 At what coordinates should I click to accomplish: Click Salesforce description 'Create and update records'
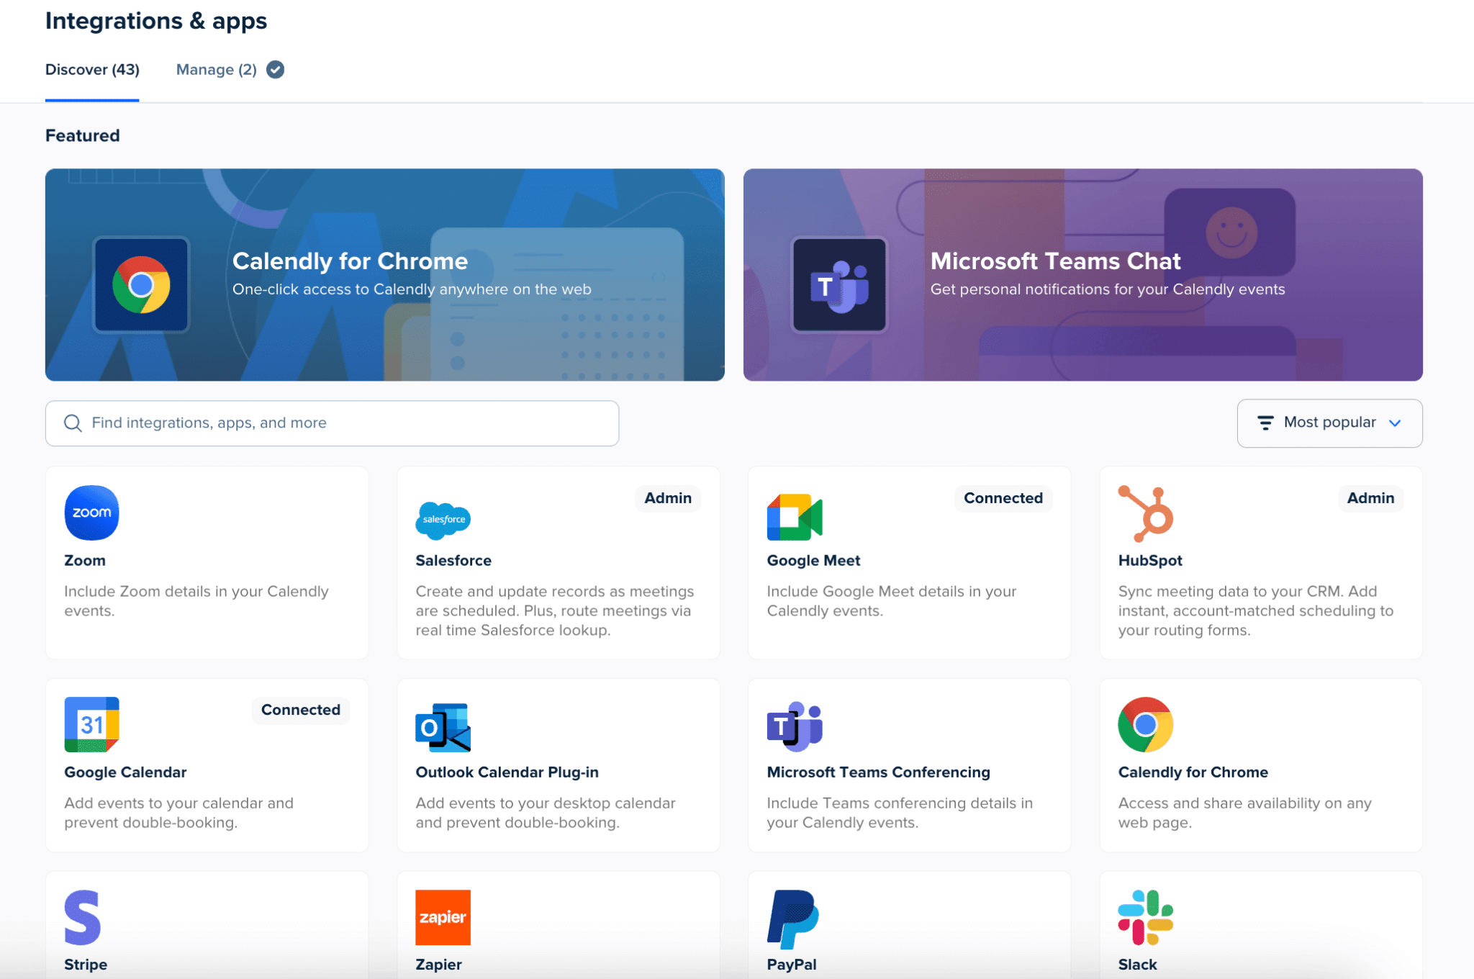point(554,610)
